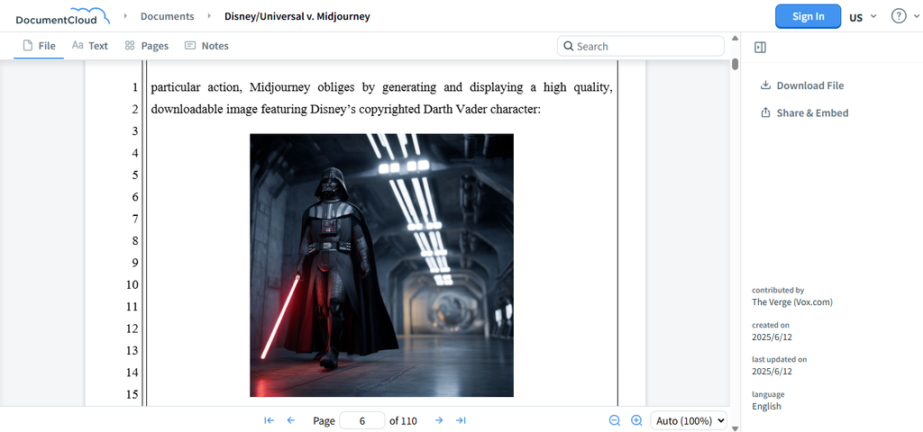Click the Search input field
This screenshot has width=923, height=432.
click(x=641, y=47)
